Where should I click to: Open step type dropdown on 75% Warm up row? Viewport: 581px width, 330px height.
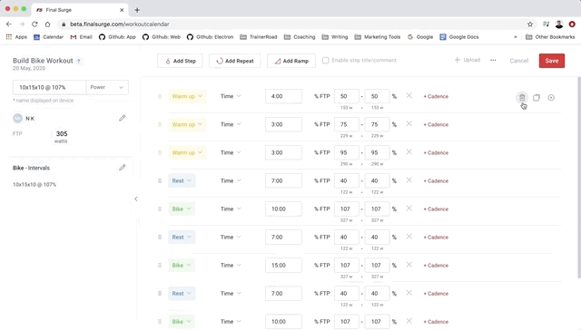pos(187,124)
